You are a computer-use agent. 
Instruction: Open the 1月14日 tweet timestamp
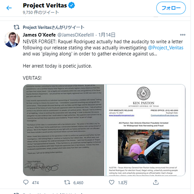tap(107, 35)
